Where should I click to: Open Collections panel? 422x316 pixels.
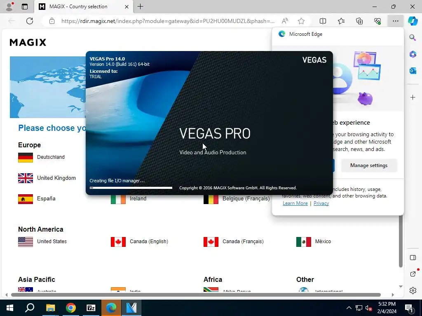[x=359, y=21]
